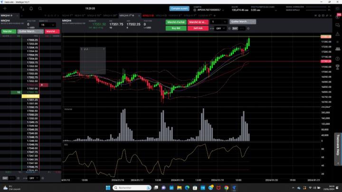Click the notification badge icon in right sidebar
Image resolution: width=342 pixels, height=192 pixels.
pos(338,16)
